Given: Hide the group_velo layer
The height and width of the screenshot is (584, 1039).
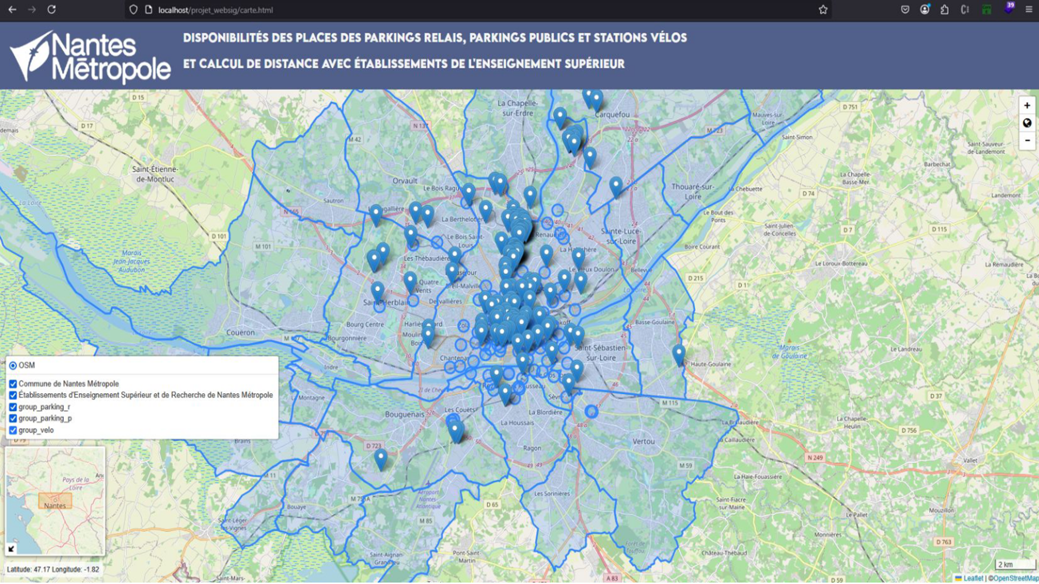Looking at the screenshot, I should pos(13,430).
